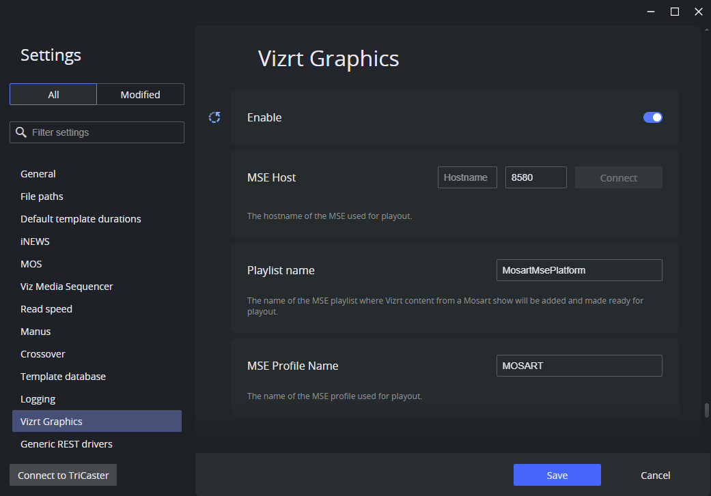
Task: Switch to the Modified settings tab
Action: 140,94
